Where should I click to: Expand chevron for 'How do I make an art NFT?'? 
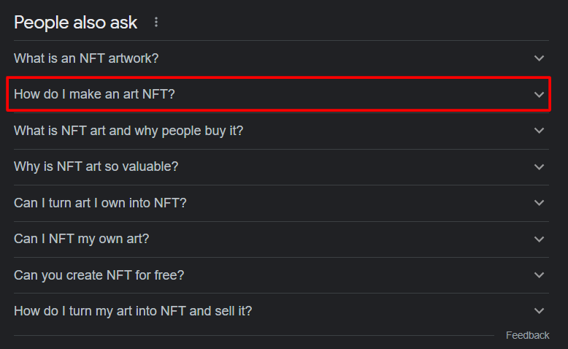(539, 95)
